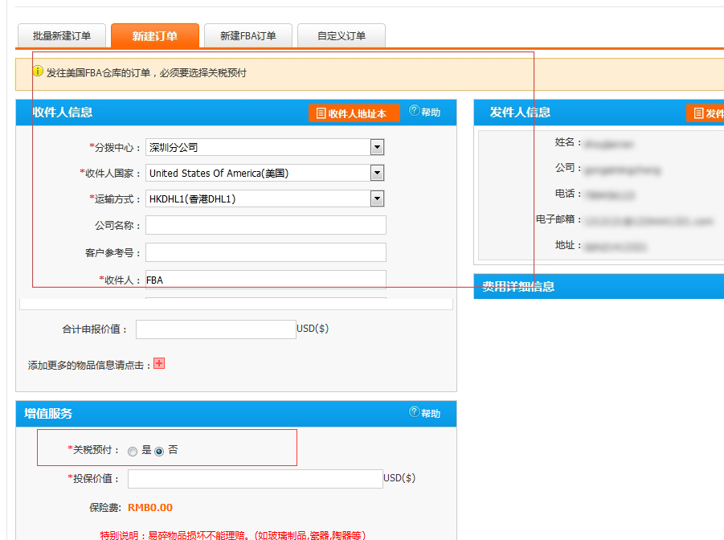
Task: Open the 自定义订单 tab
Action: [342, 36]
